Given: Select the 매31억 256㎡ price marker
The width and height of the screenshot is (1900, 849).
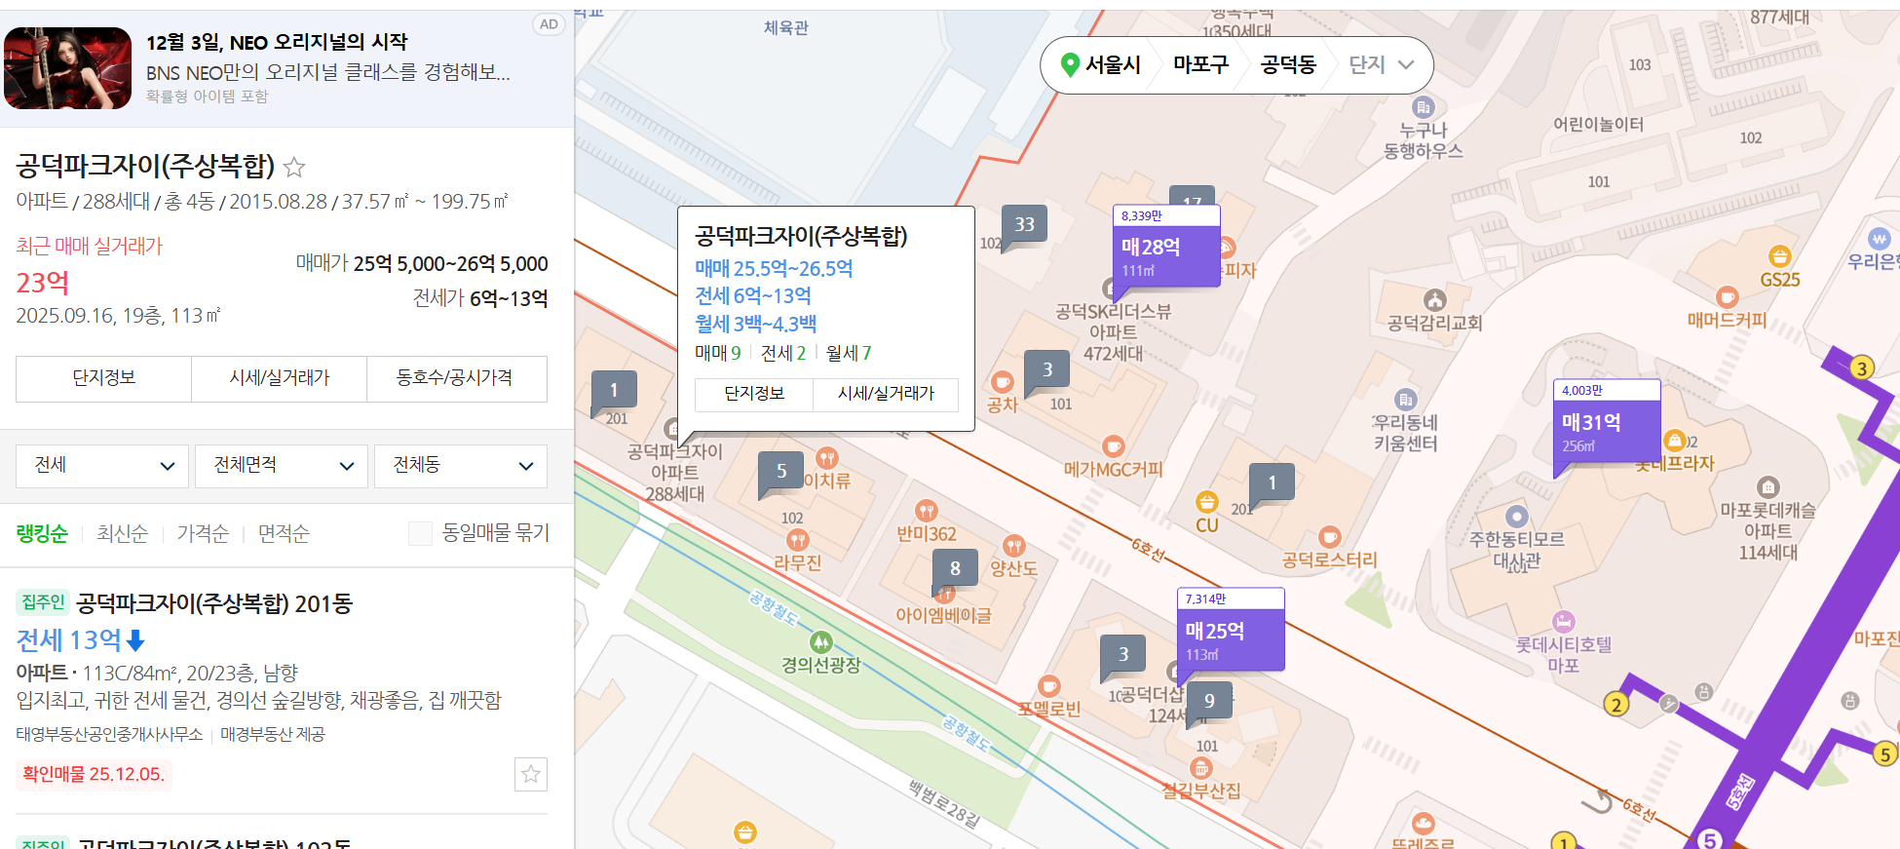Looking at the screenshot, I should [1607, 421].
